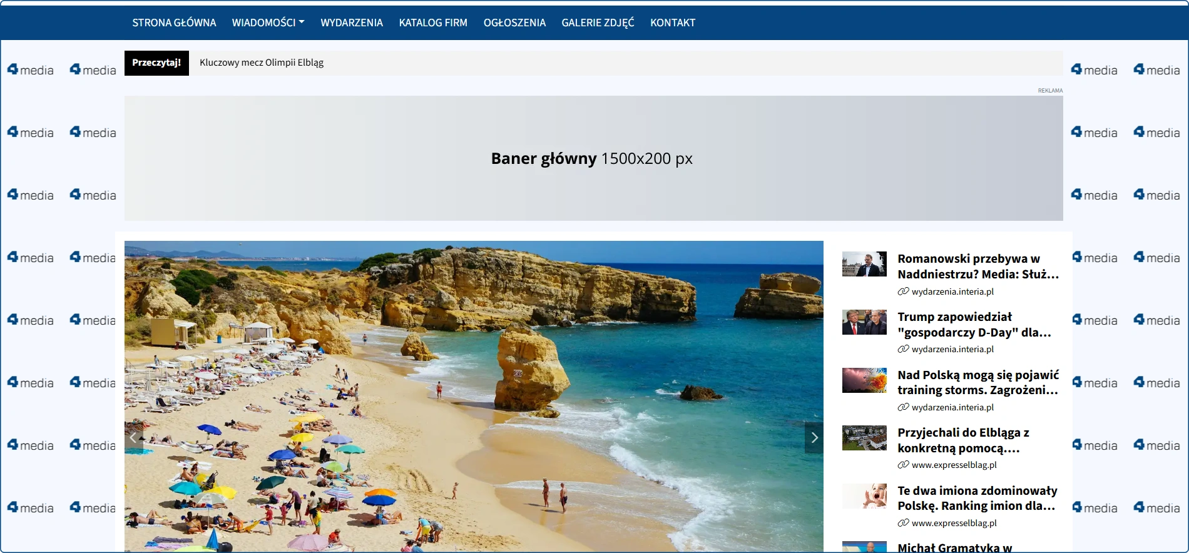The image size is (1189, 553).
Task: Open the beach photo slide
Action: pyautogui.click(x=474, y=396)
